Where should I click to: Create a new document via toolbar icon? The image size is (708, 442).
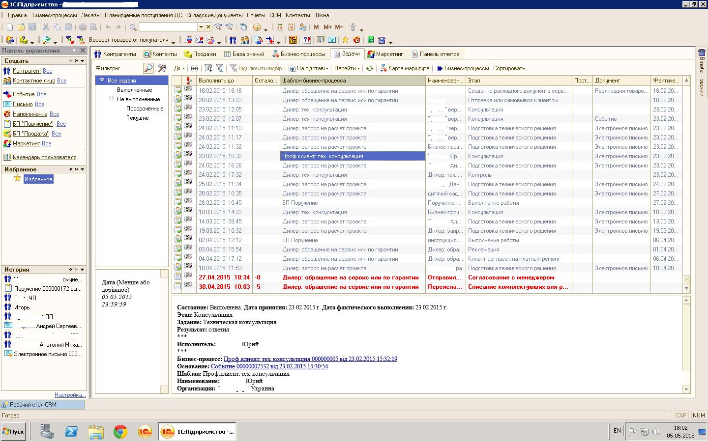point(9,28)
